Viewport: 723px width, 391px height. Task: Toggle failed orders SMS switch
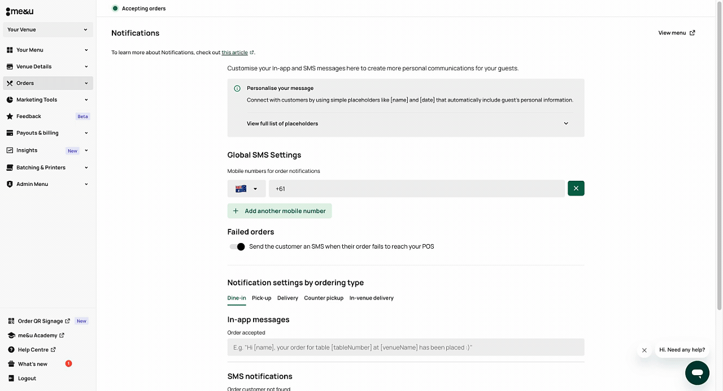coord(237,247)
